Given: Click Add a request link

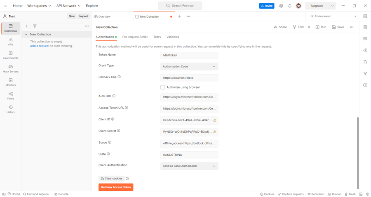Looking at the screenshot, I should coord(40,46).
